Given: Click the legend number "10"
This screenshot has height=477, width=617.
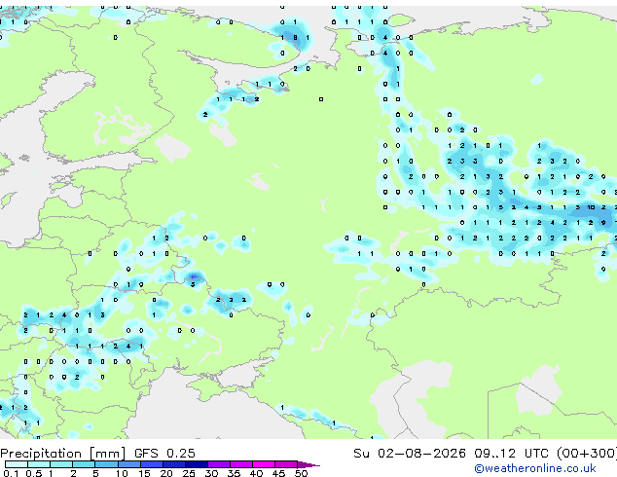Looking at the screenshot, I should click(x=122, y=473).
